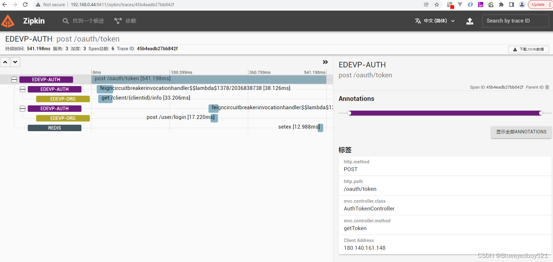Click the Trace ID 45b4eadb27bb842f text
Image resolution: width=553 pixels, height=262 pixels.
pos(157,49)
